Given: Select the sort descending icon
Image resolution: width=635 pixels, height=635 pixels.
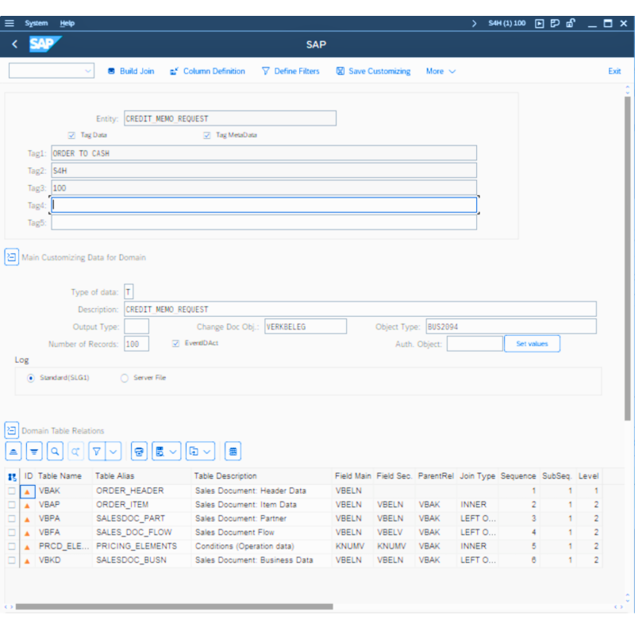Looking at the screenshot, I should point(34,450).
